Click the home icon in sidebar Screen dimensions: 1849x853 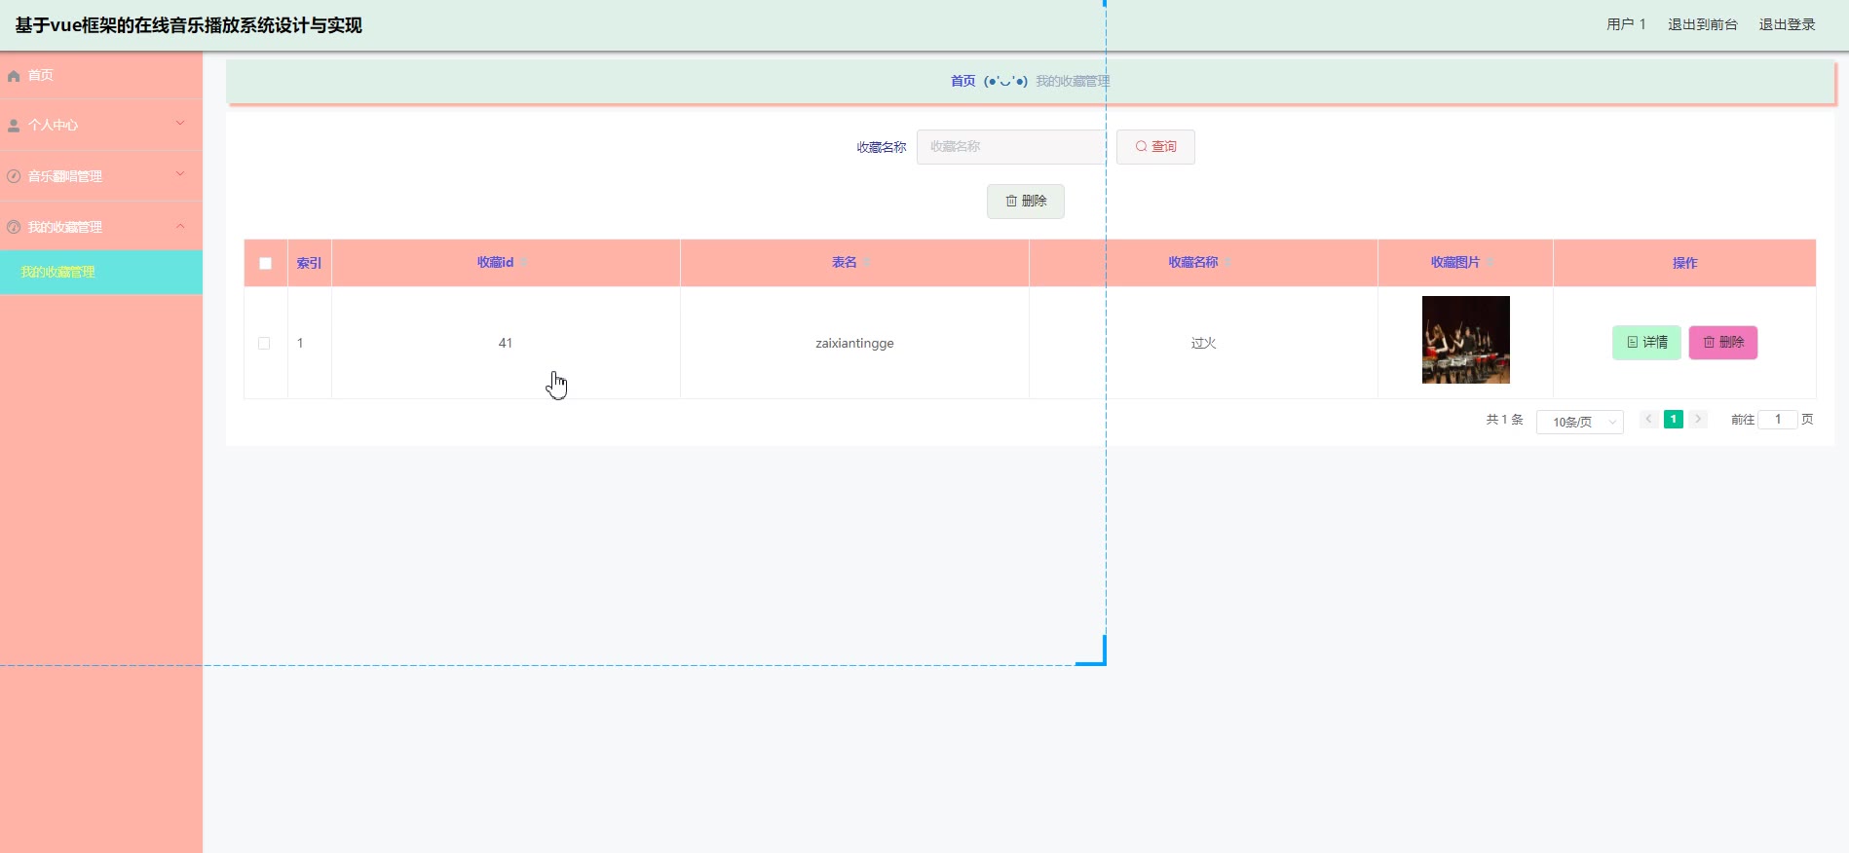[x=14, y=76]
